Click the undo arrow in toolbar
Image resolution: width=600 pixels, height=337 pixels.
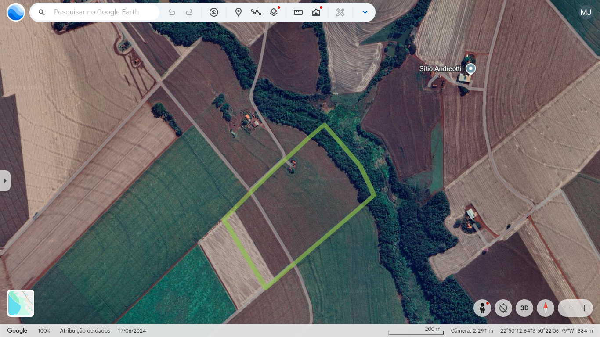point(172,12)
